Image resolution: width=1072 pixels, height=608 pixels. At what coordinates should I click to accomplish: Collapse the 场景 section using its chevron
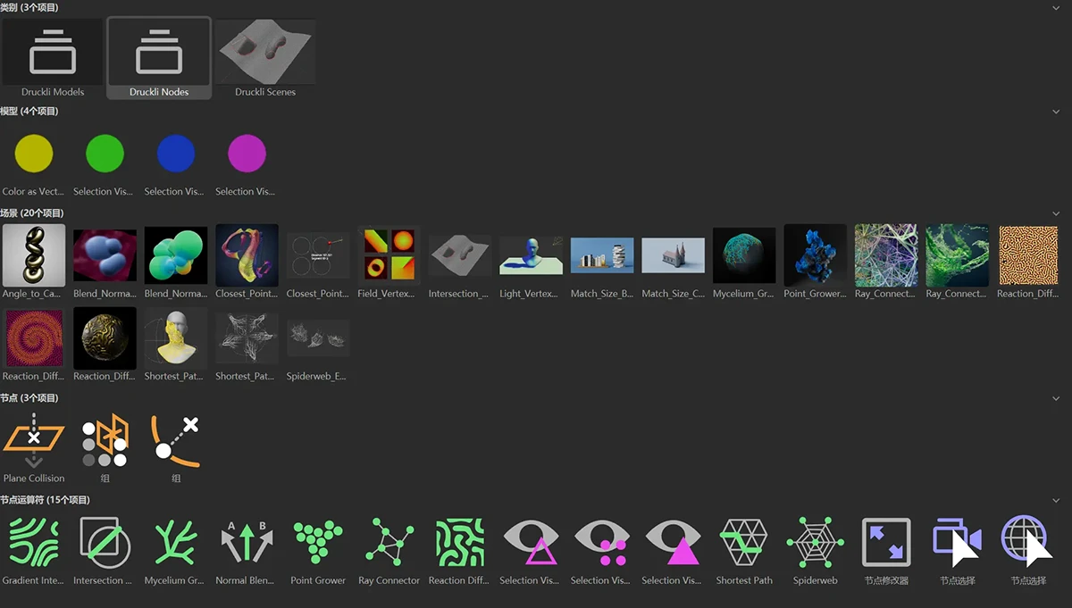(1057, 213)
